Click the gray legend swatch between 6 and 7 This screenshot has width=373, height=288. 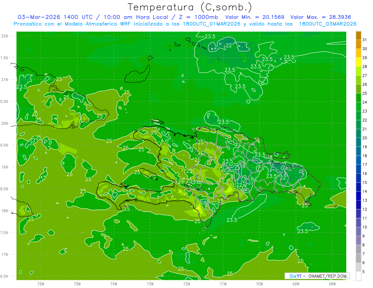(358, 258)
